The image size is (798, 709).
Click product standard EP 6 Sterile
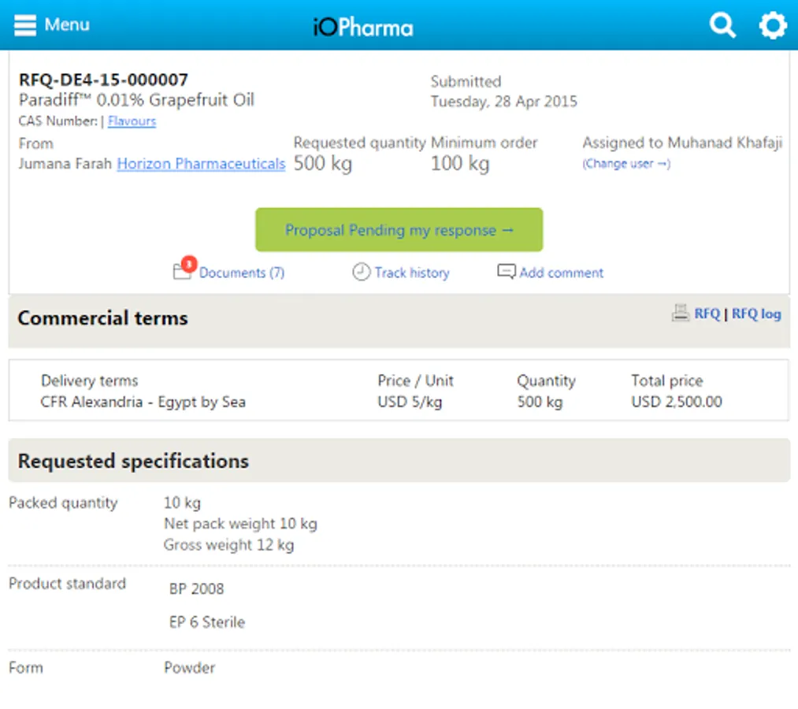click(207, 622)
